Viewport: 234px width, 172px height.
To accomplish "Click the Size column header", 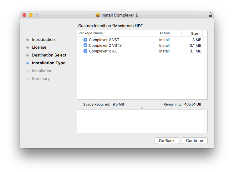I will (x=195, y=33).
